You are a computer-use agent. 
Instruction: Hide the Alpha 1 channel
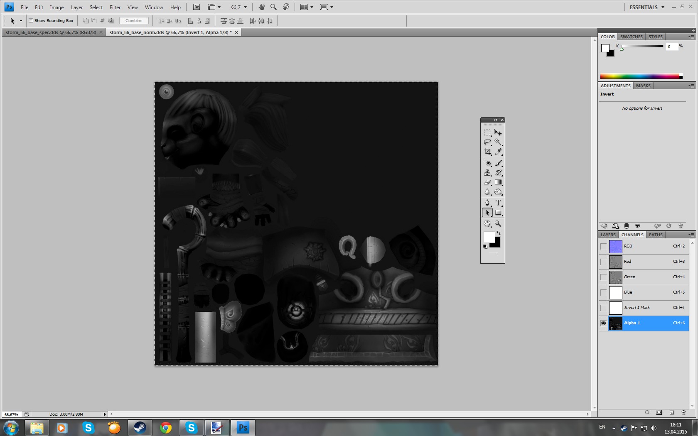[603, 323]
